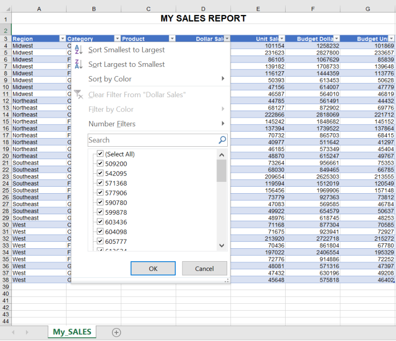Open the Region column filter dropdown
Image resolution: width=396 pixels, height=341 pixels.
click(62, 39)
